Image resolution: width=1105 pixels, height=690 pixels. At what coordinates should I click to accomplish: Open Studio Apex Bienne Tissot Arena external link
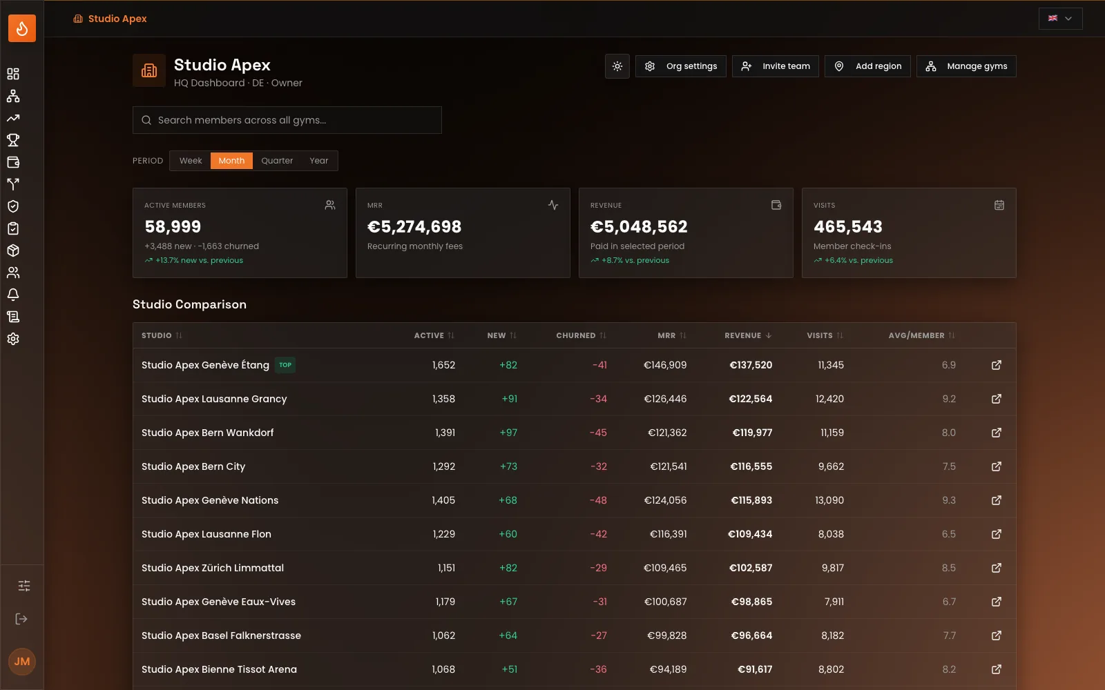point(997,669)
